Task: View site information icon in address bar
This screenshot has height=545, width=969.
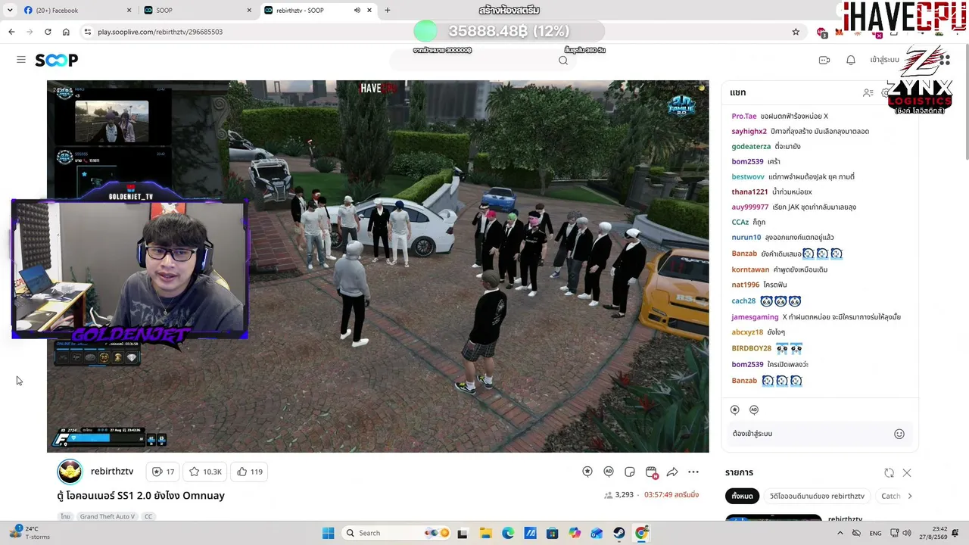Action: tap(88, 32)
